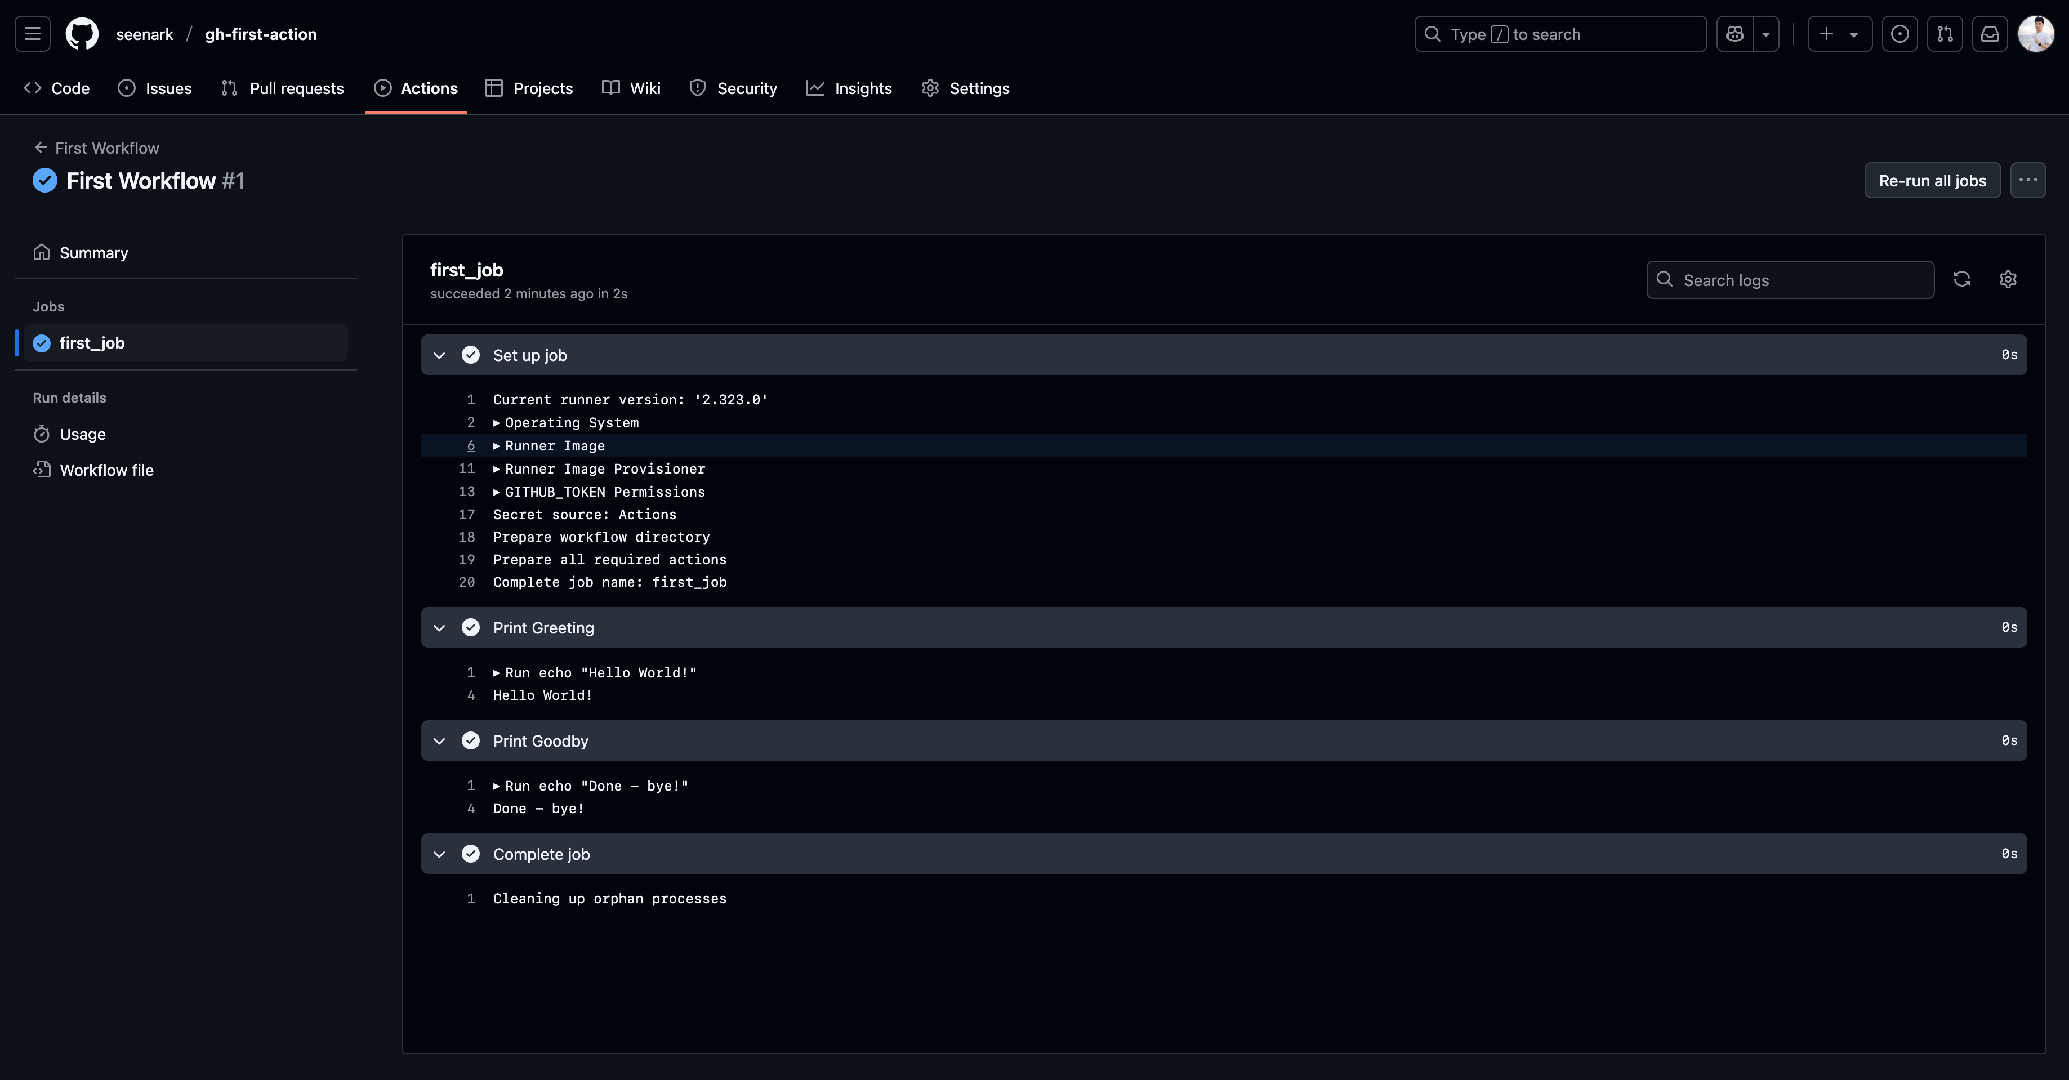Image resolution: width=2069 pixels, height=1080 pixels.
Task: Open the hamburger navigation menu
Action: pos(32,34)
